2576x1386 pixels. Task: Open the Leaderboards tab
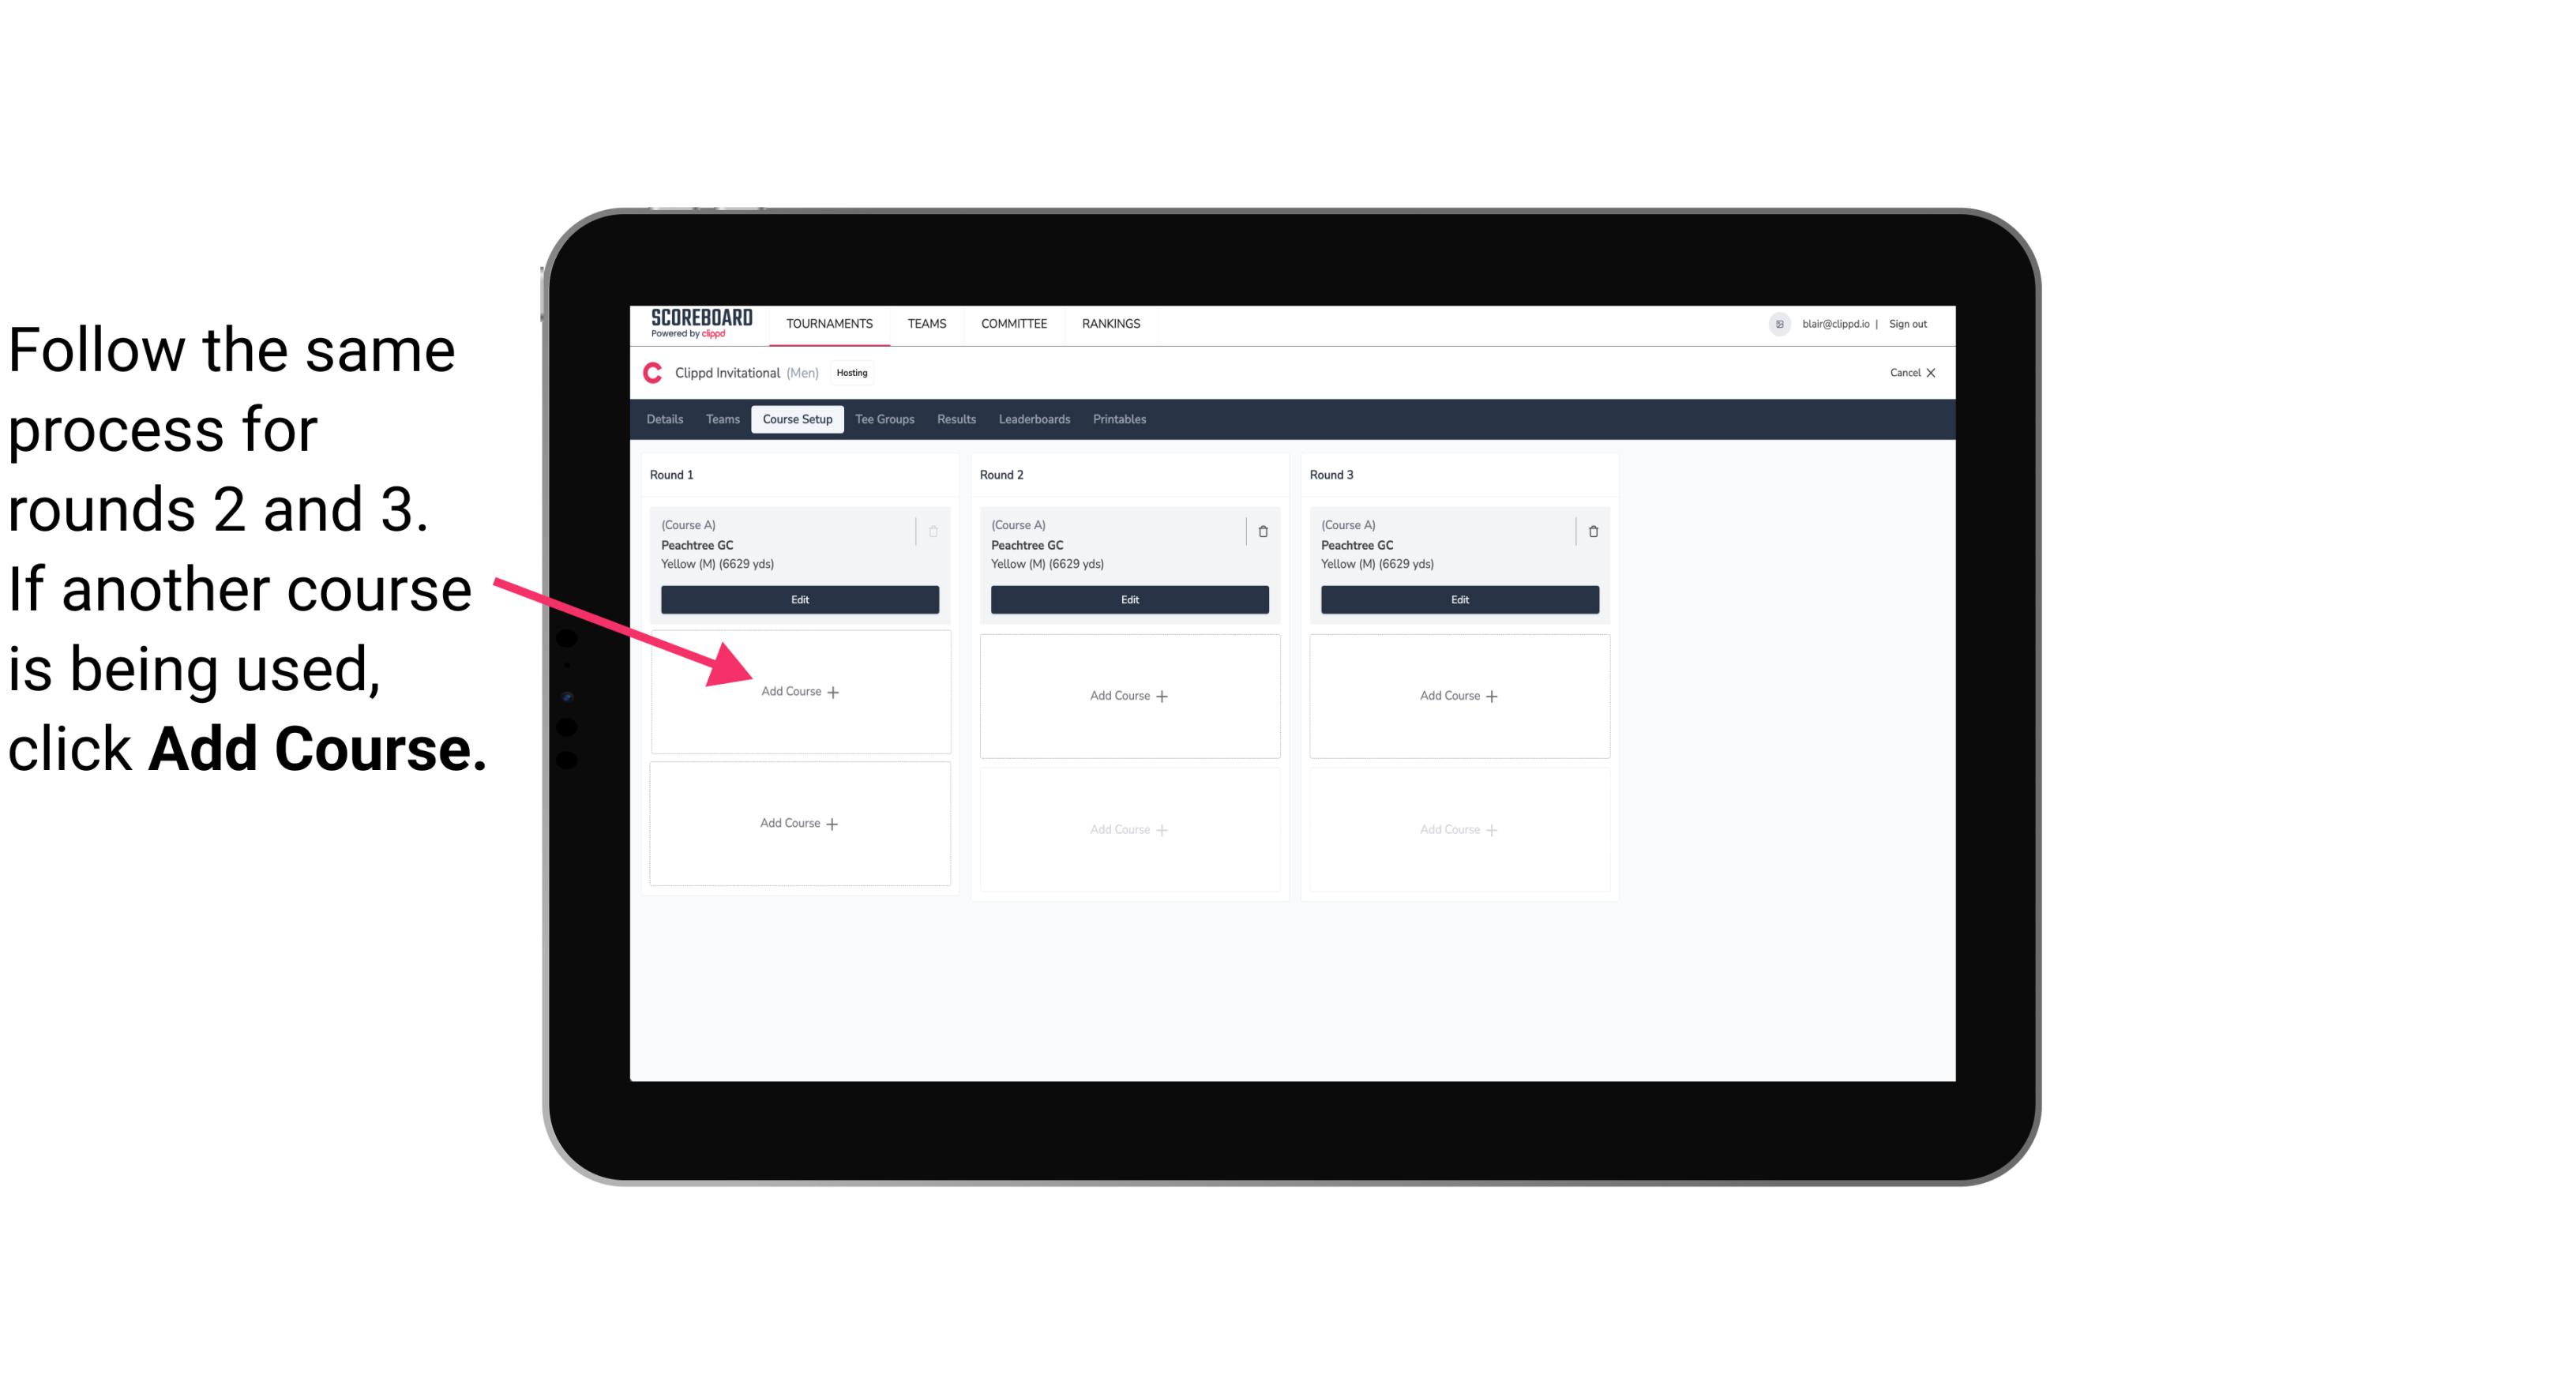(x=1037, y=420)
